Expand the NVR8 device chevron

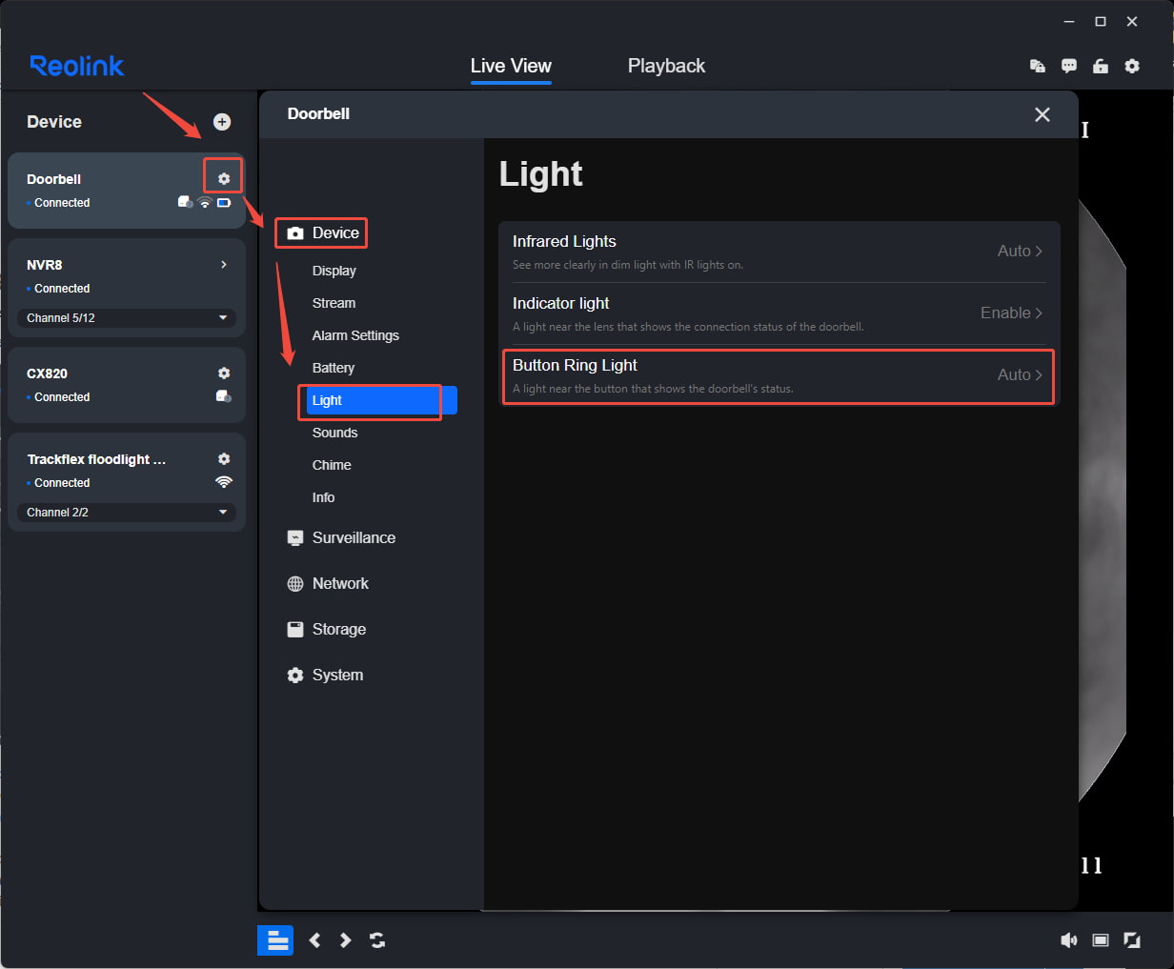click(x=224, y=264)
